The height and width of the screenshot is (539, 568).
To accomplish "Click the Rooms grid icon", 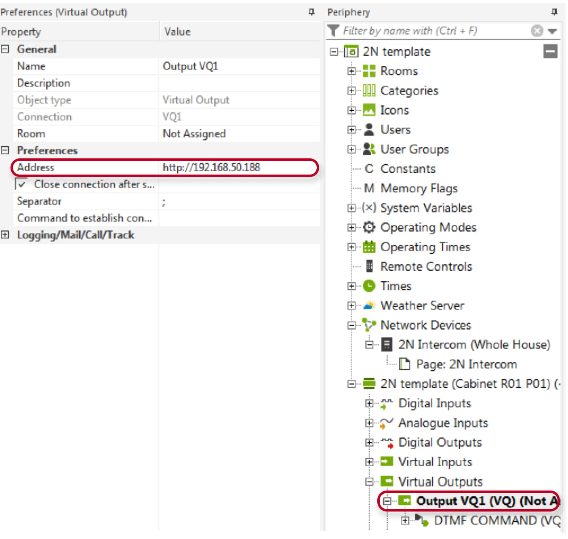I will 368,71.
